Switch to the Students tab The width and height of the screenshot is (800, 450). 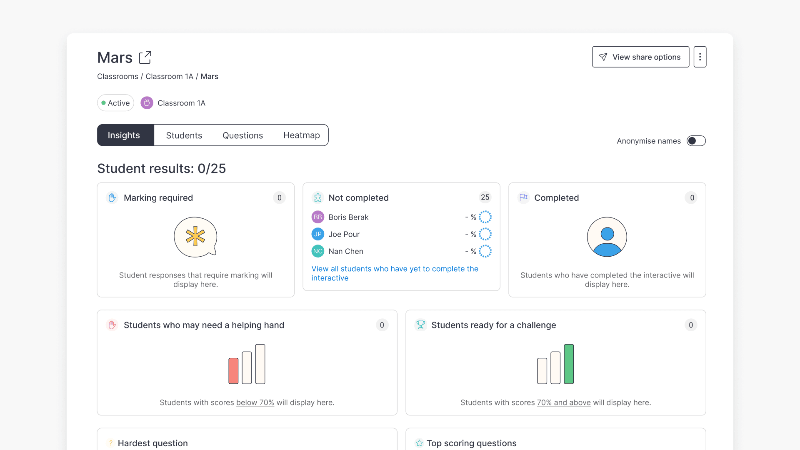tap(184, 135)
